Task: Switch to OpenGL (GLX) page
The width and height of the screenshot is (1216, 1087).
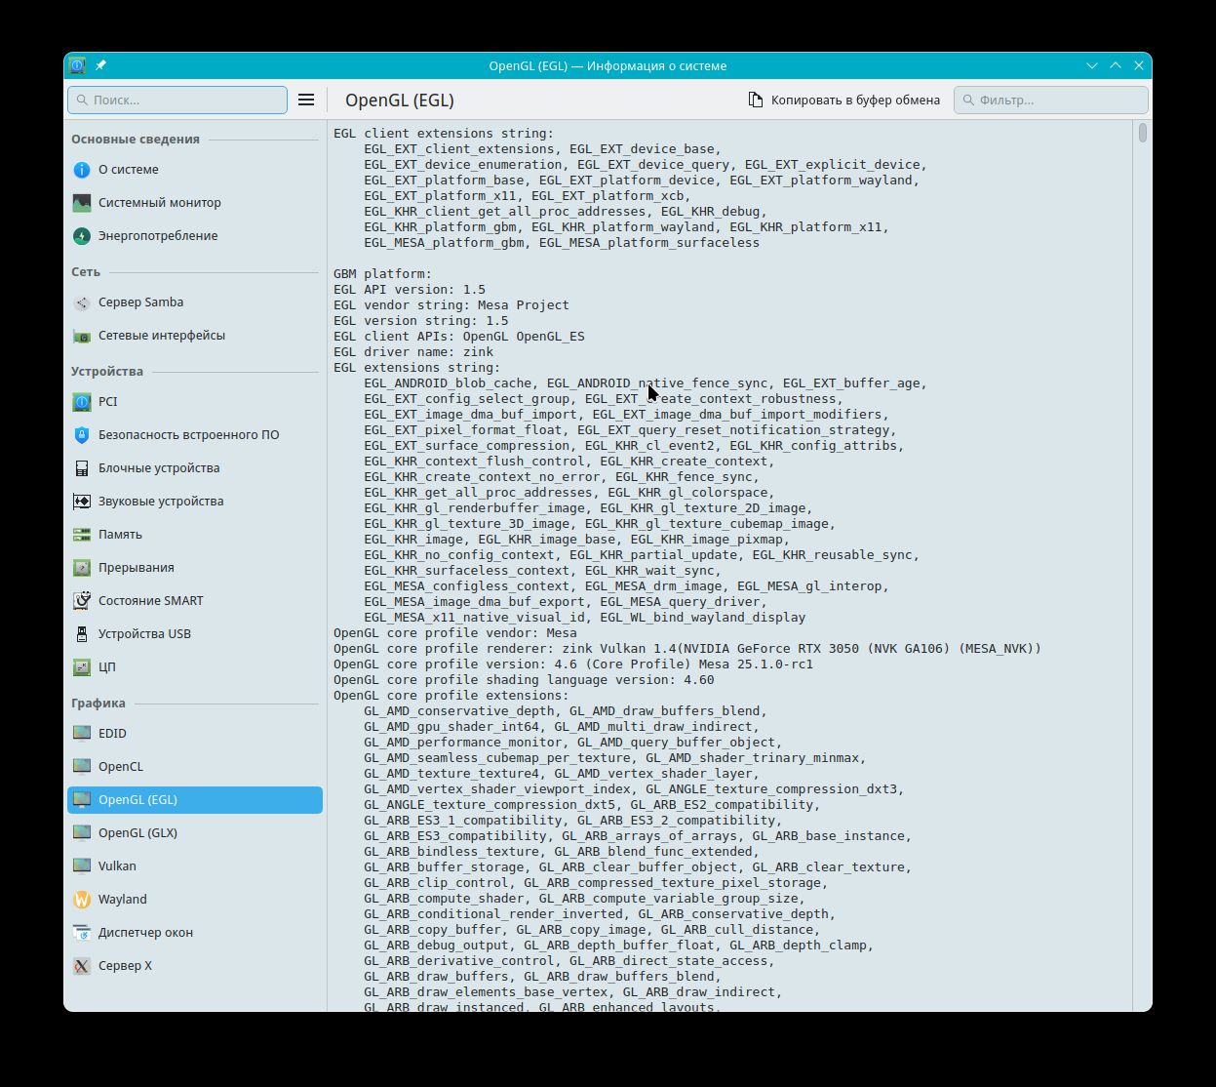Action: [x=195, y=833]
